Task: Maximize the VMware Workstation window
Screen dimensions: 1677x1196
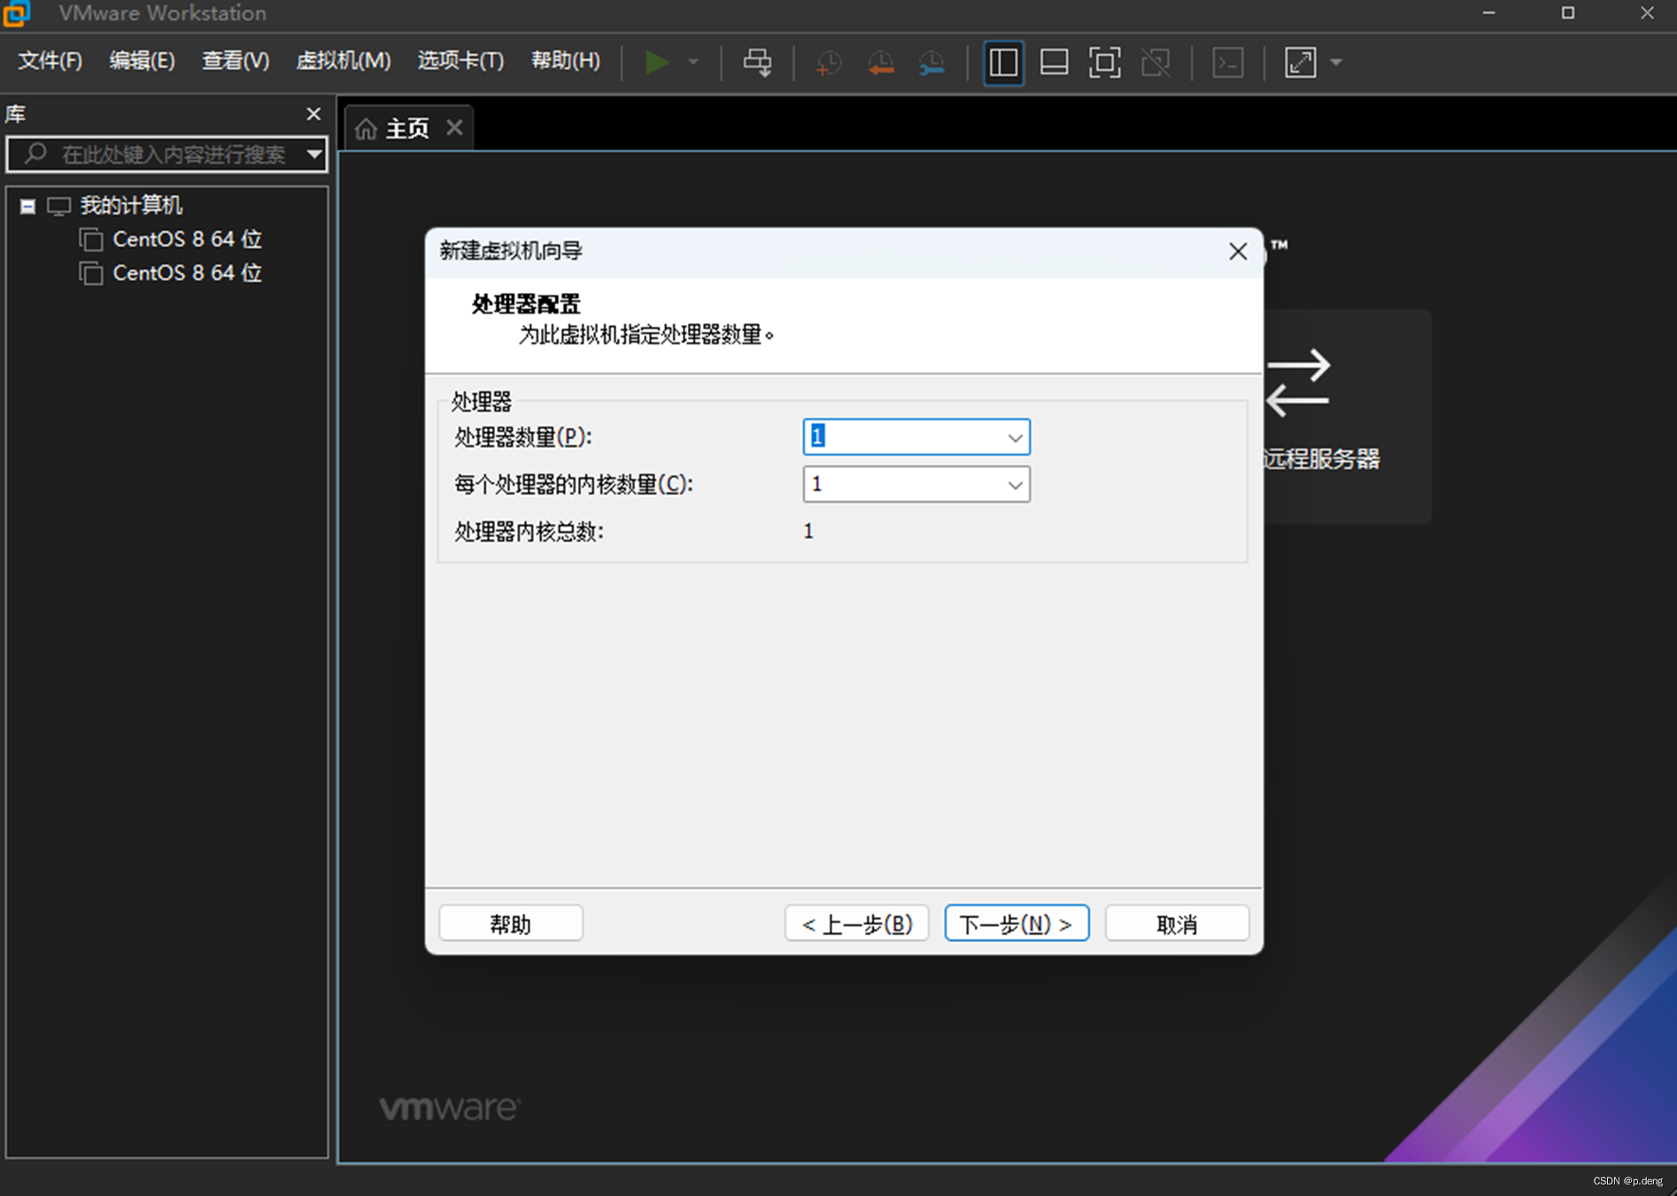Action: 1567,12
